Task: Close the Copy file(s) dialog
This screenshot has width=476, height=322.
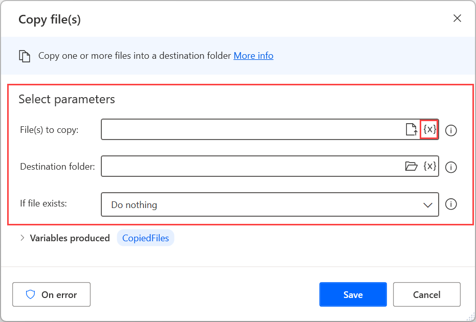Action: [x=457, y=18]
